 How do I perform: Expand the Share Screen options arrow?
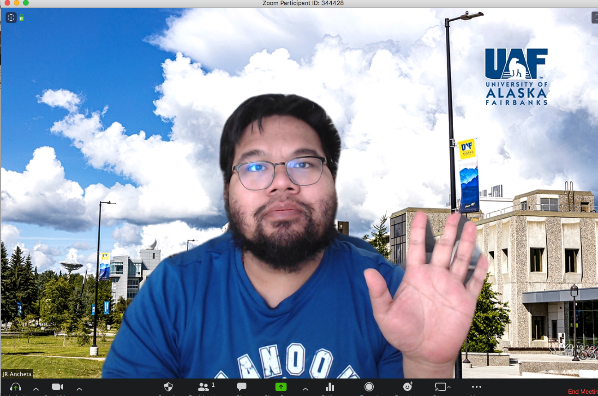click(305, 389)
